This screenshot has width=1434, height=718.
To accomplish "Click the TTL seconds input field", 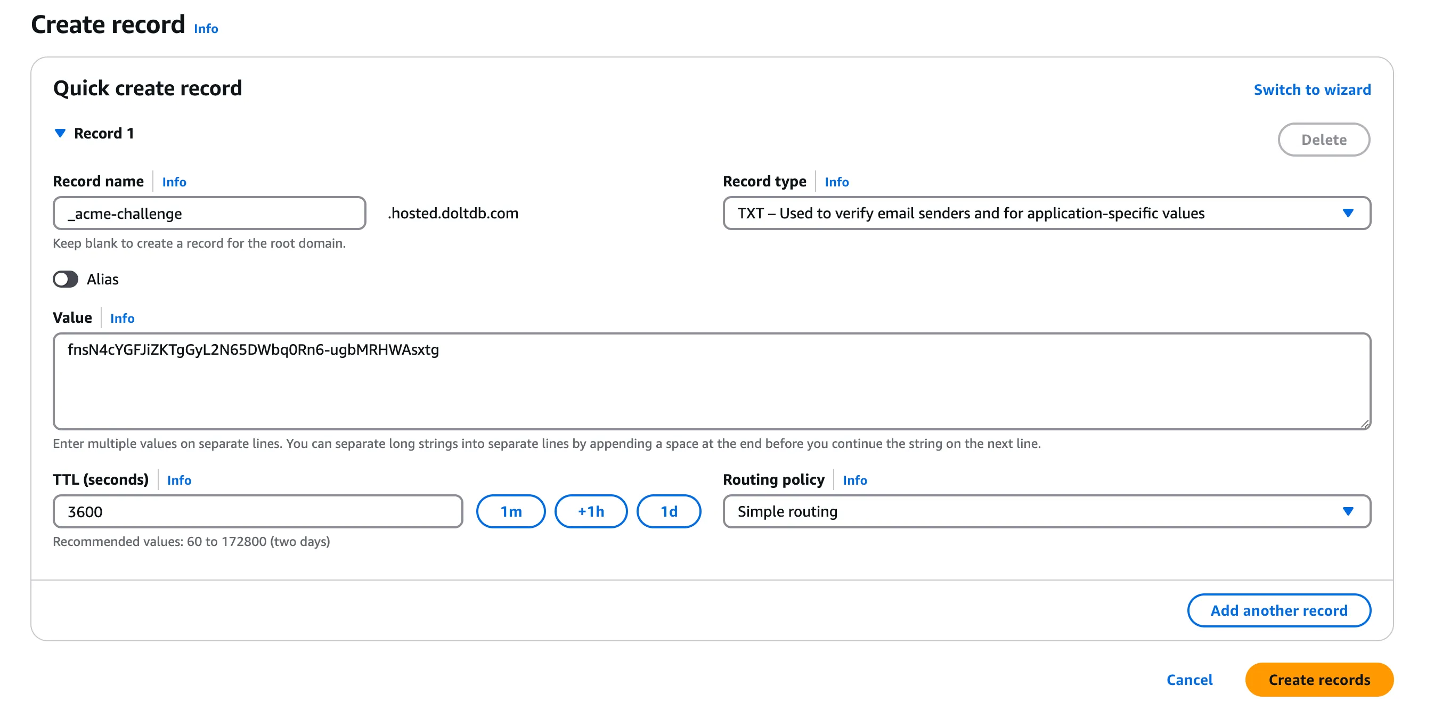I will point(257,511).
